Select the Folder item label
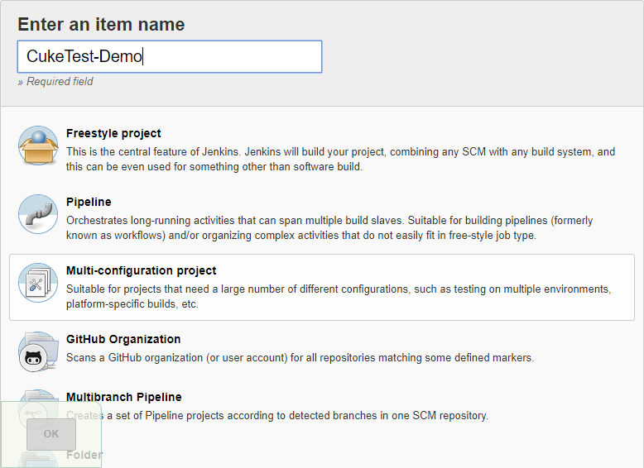The height and width of the screenshot is (468, 644). [x=84, y=455]
